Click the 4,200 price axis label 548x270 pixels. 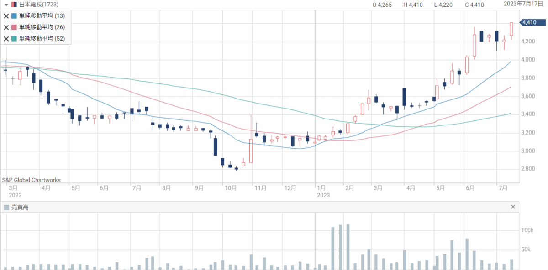click(529, 42)
